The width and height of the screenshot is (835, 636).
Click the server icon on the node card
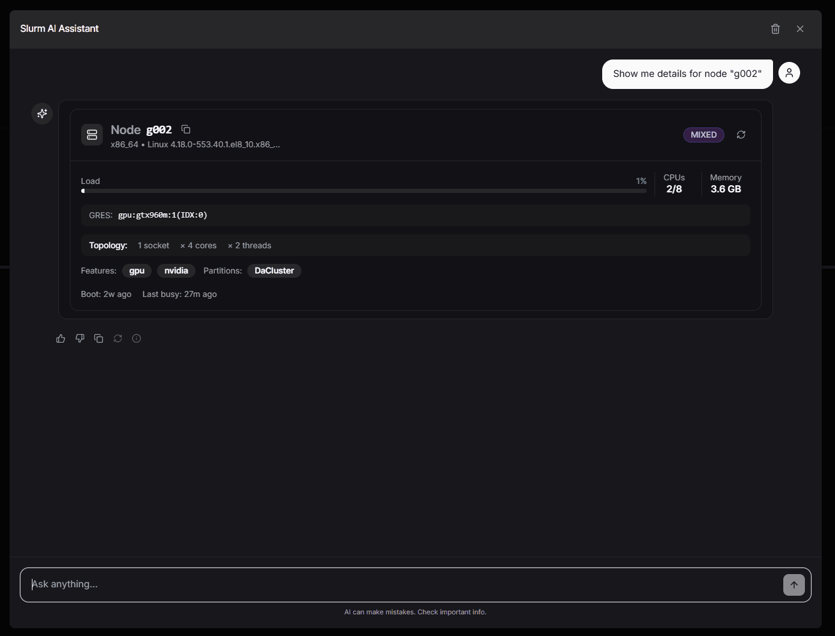coord(91,135)
